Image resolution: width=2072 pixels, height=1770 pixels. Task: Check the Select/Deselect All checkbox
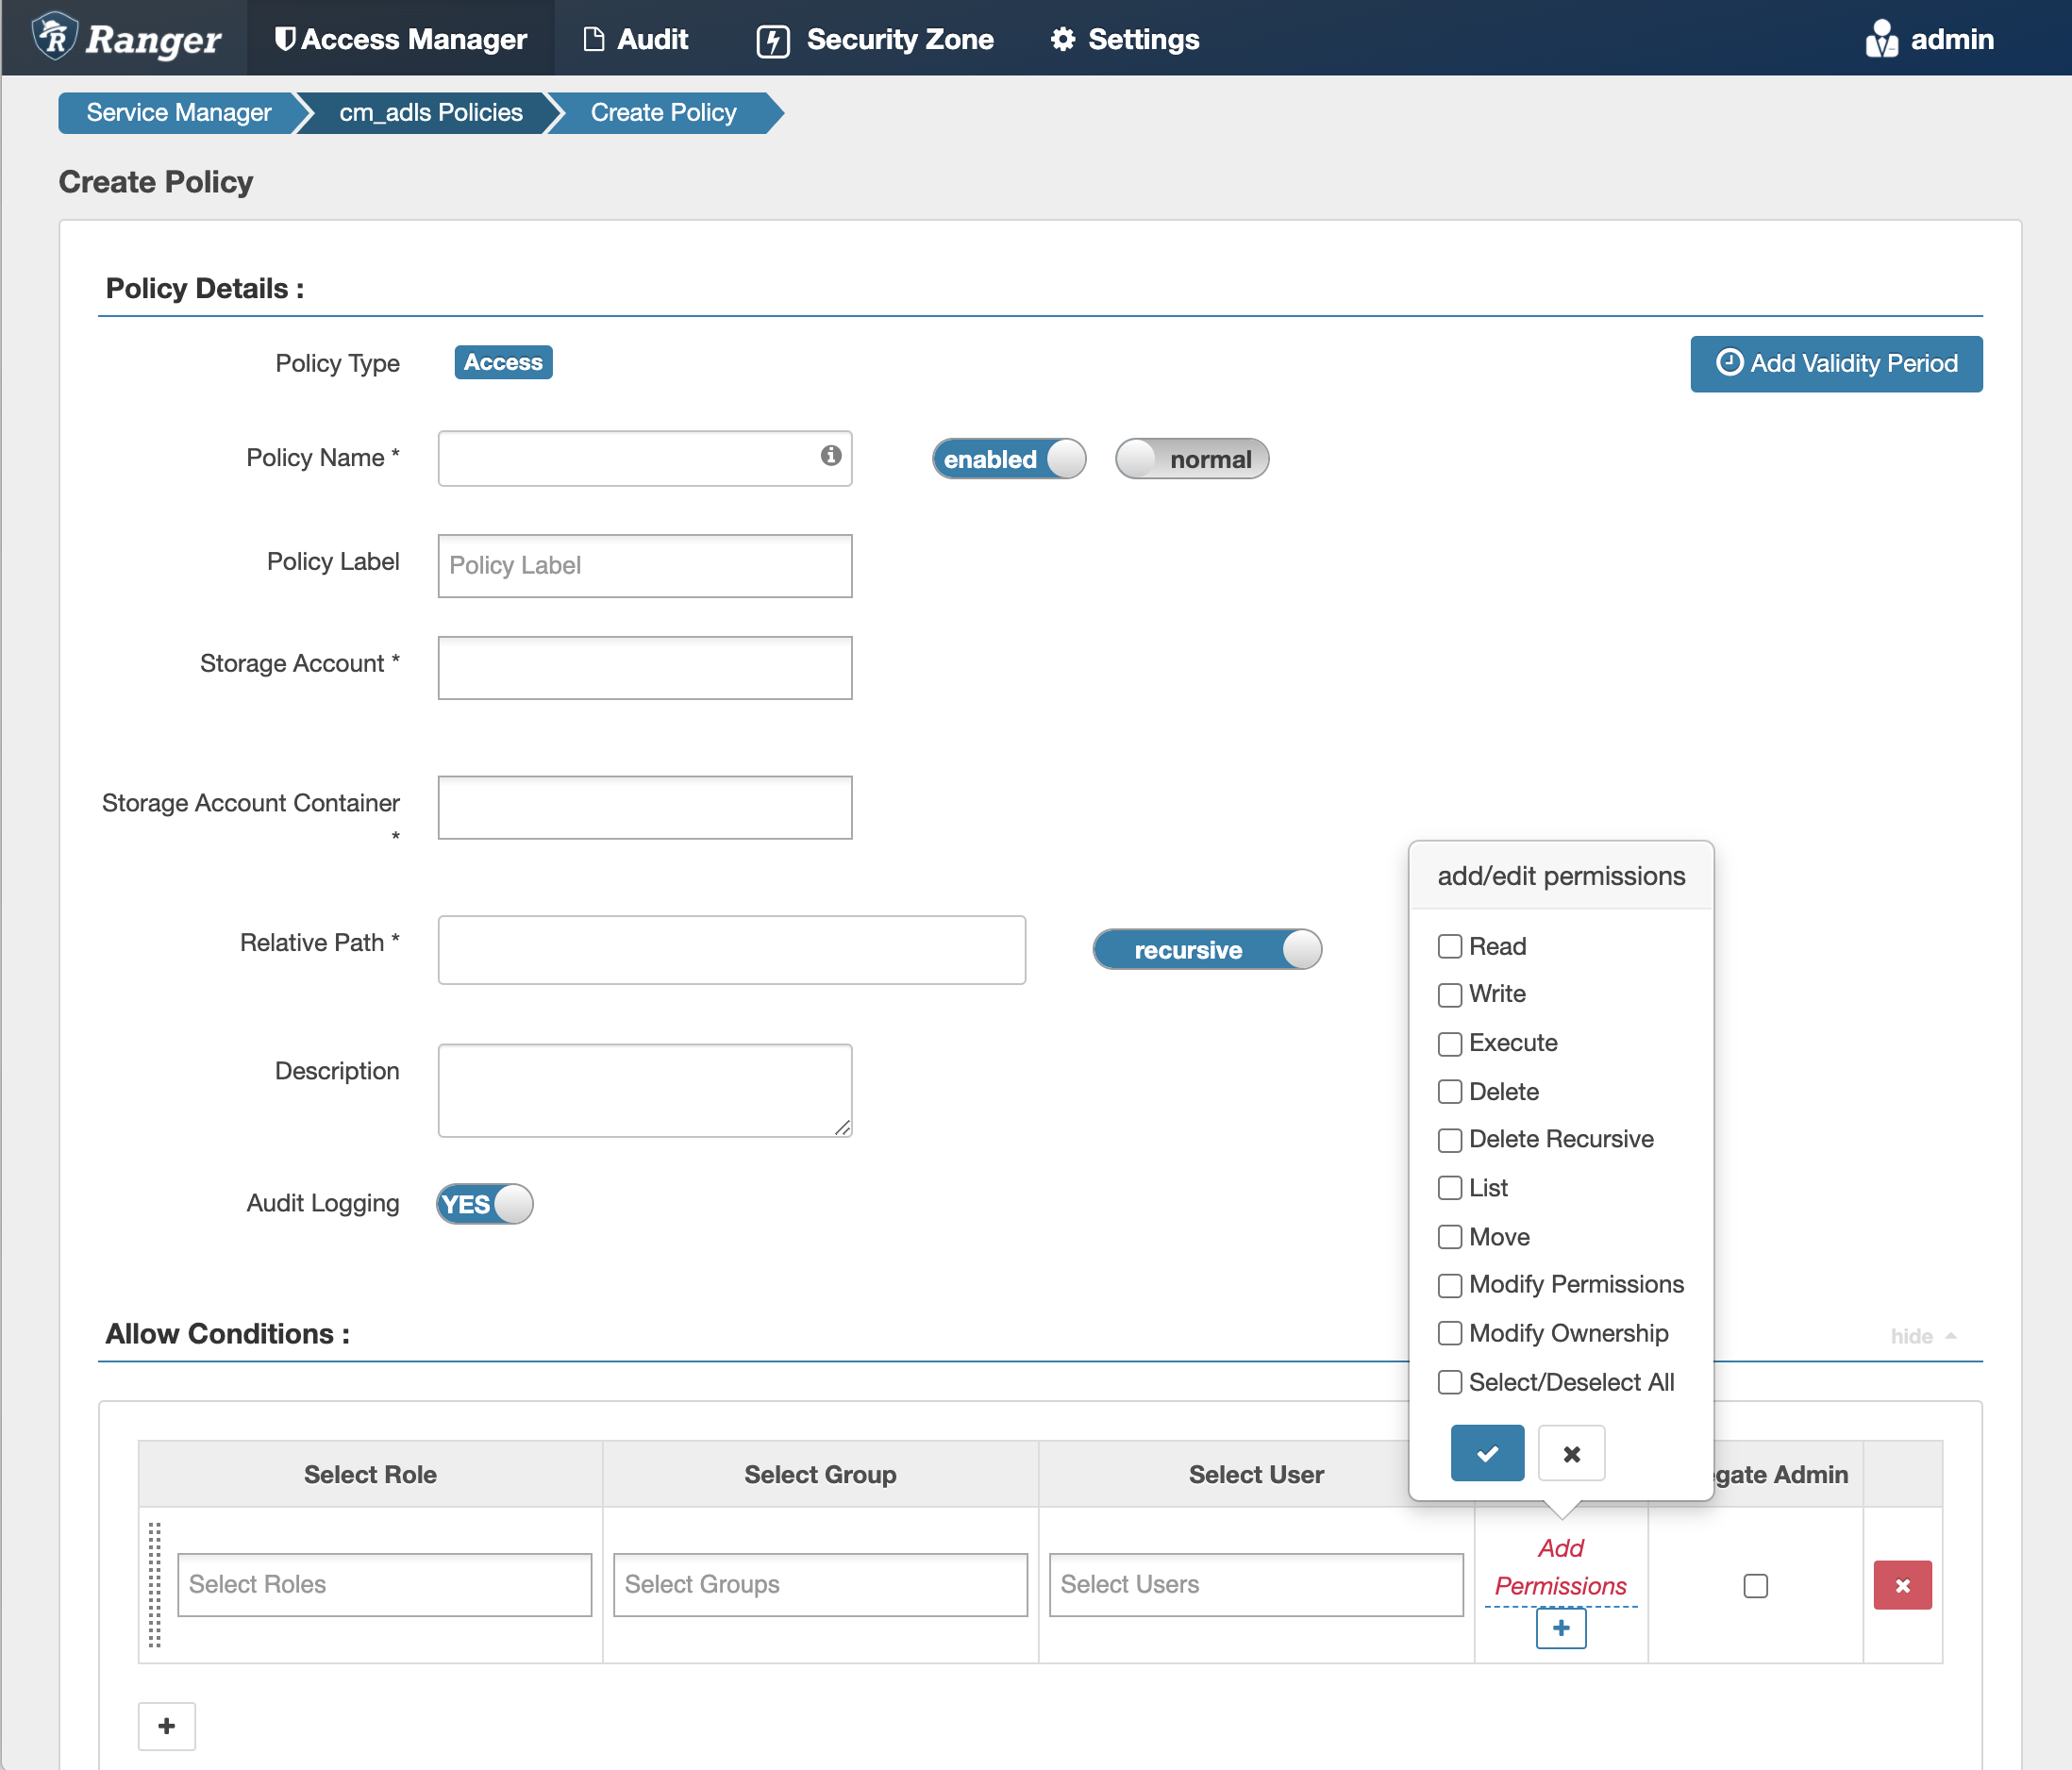pos(1446,1382)
